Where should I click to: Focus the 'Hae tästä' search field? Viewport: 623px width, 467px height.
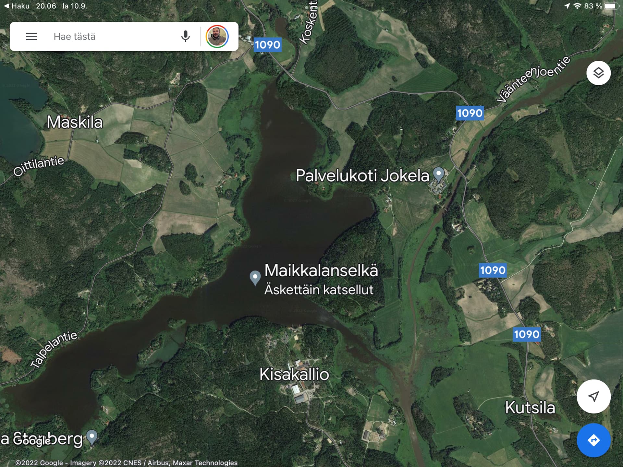[x=114, y=36]
